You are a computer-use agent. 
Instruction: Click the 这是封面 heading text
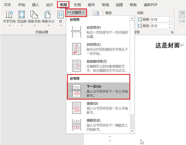click(x=167, y=45)
